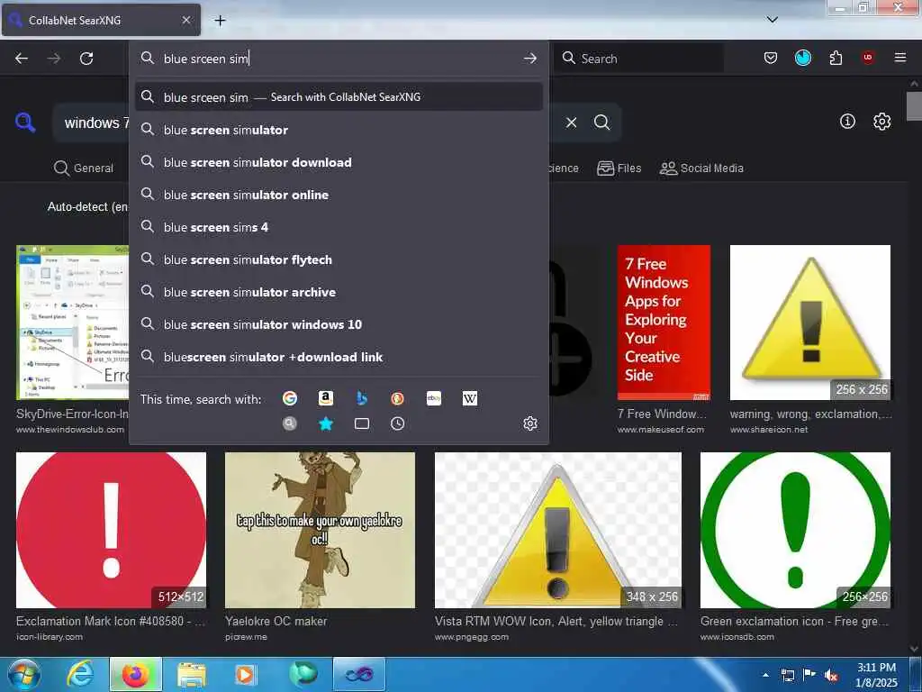Open the Auto-detect language dropdown
Screen dimensions: 922x692
point(88,206)
